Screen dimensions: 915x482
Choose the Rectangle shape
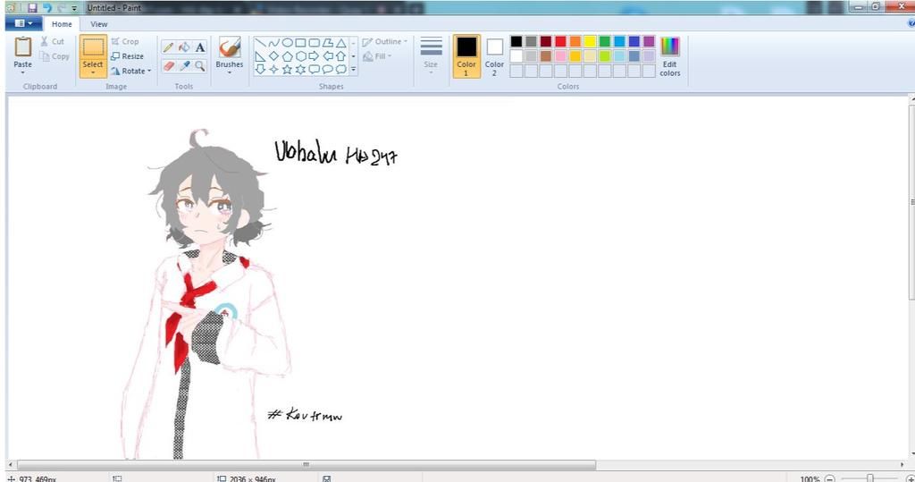pyautogui.click(x=300, y=43)
